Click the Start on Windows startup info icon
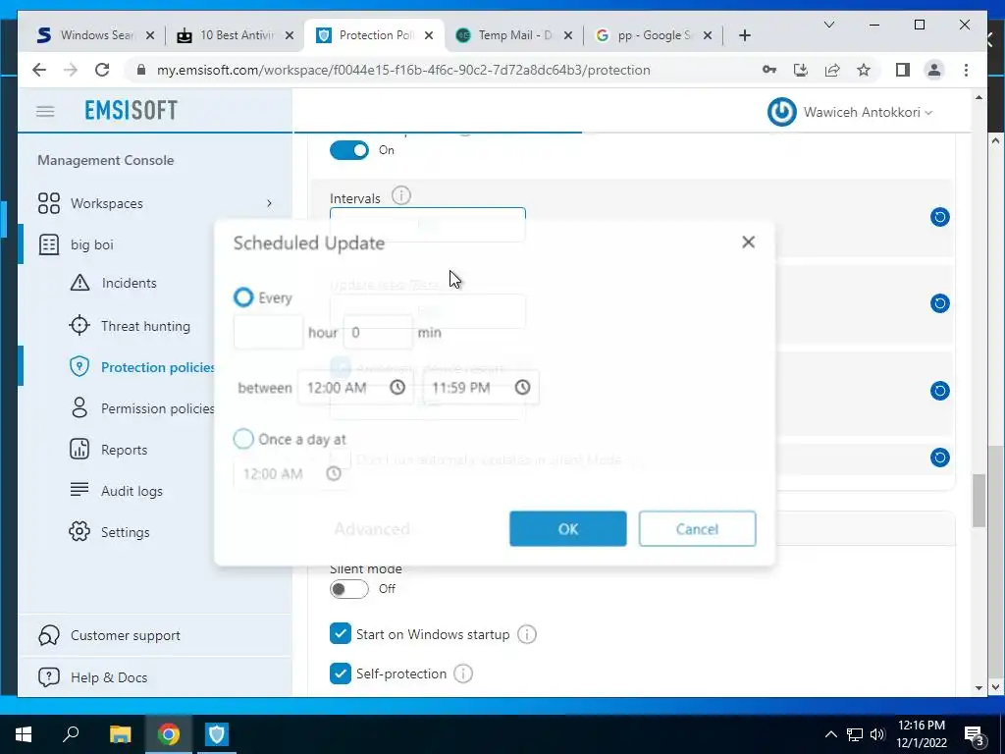1005x754 pixels. [x=527, y=634]
